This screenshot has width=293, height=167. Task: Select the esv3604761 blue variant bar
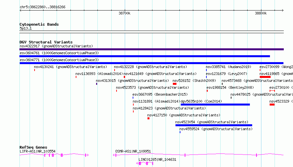(x=145, y=56)
